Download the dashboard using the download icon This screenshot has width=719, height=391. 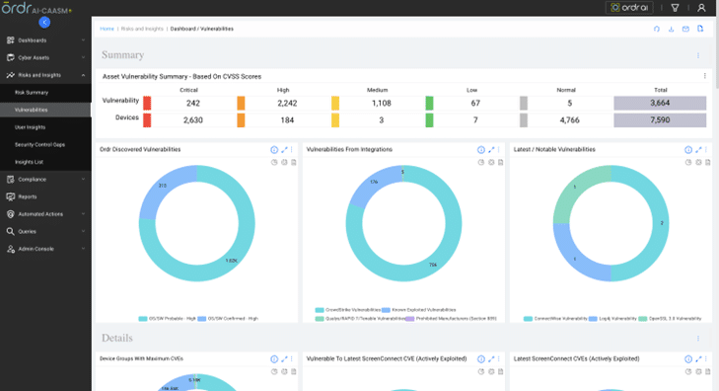pos(671,29)
